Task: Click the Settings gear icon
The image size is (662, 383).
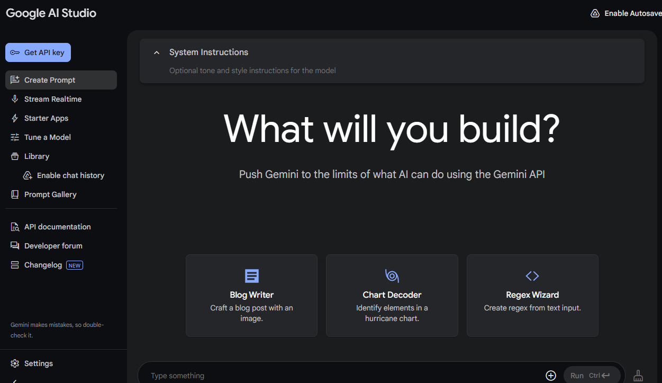Action: (x=15, y=363)
